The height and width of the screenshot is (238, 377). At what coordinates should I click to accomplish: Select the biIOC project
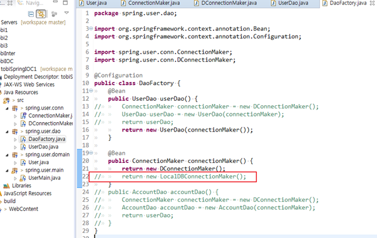tap(7, 61)
